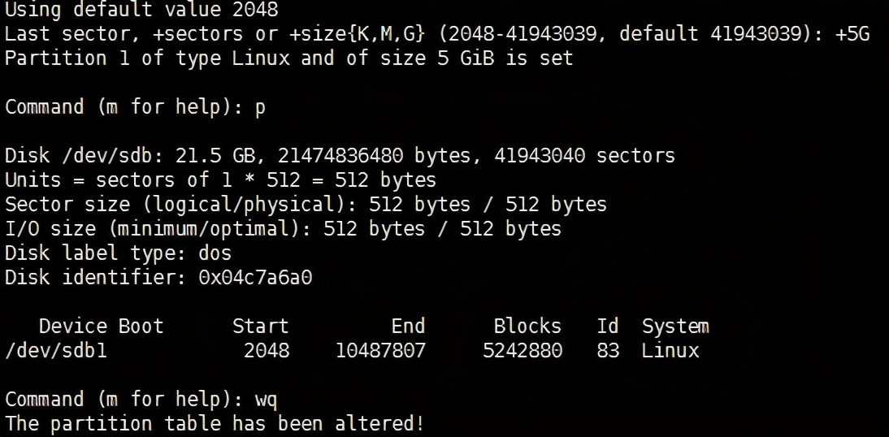Screen dimensions: 889x437
Task: Click the 'Device Boot' column header
Action: 101,327
